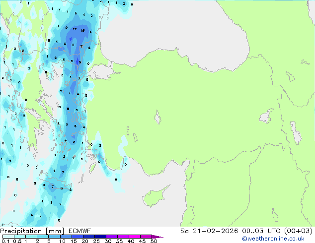This screenshot has height=243, width=315.
Task: Click the '(00+03)' forecast step text
Action: tap(298, 231)
